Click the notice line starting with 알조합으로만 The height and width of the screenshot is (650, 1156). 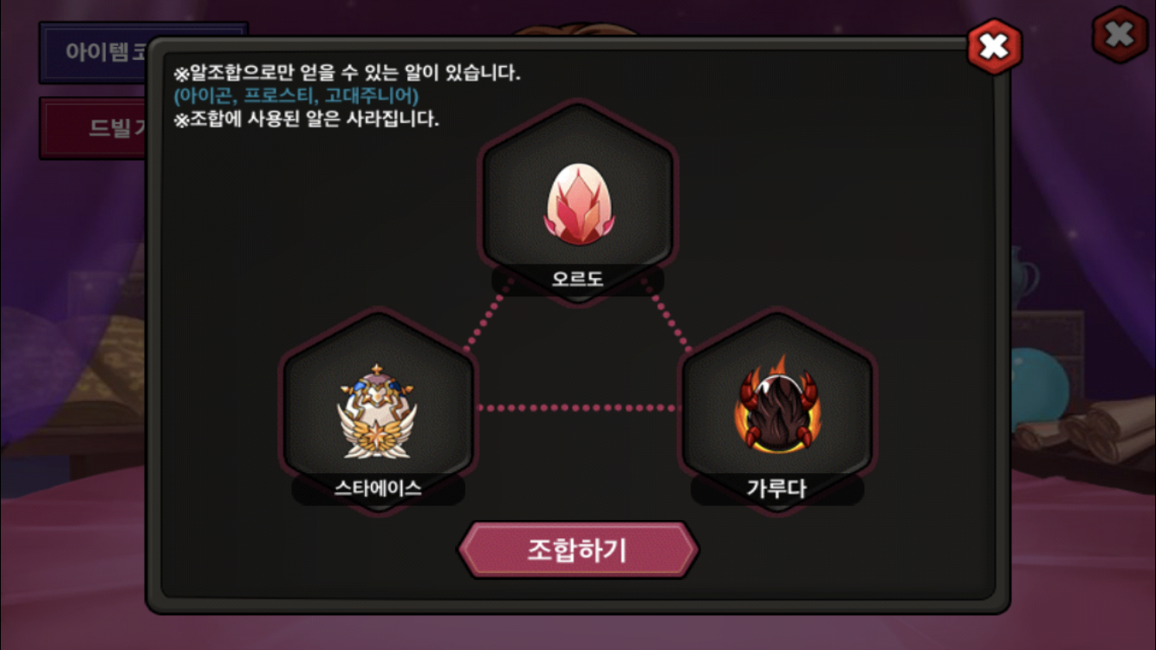pyautogui.click(x=347, y=73)
